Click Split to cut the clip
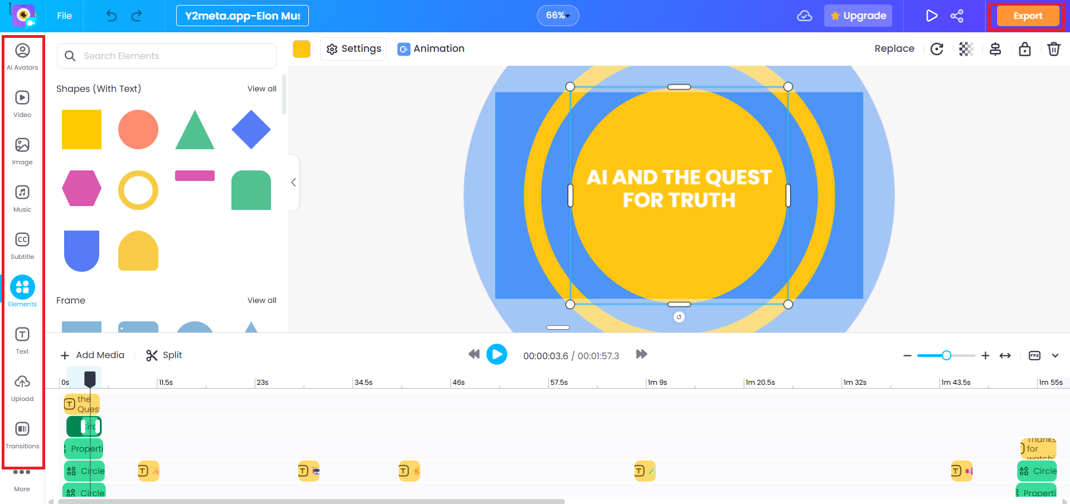The image size is (1070, 504). click(x=163, y=355)
